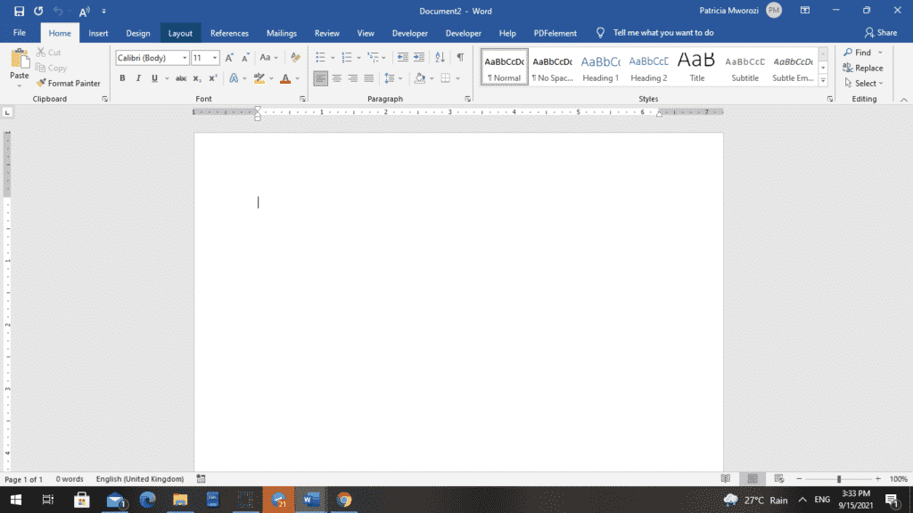The width and height of the screenshot is (913, 513).
Task: Apply italic formatting
Action: click(x=138, y=78)
